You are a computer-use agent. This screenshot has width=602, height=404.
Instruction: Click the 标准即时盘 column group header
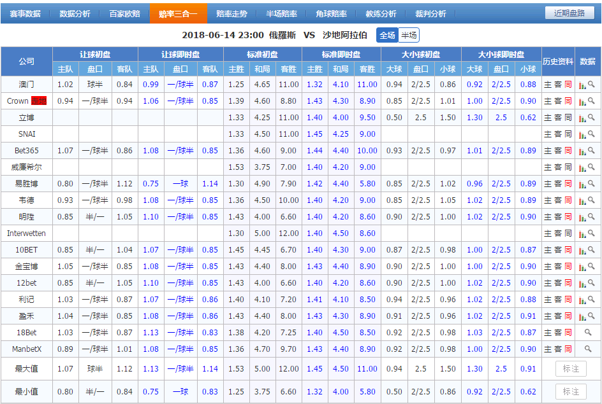(341, 54)
